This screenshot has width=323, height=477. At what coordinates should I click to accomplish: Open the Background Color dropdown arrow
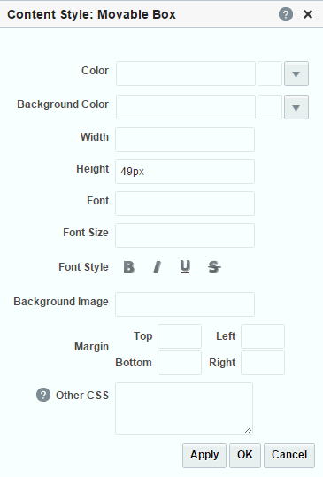point(296,107)
